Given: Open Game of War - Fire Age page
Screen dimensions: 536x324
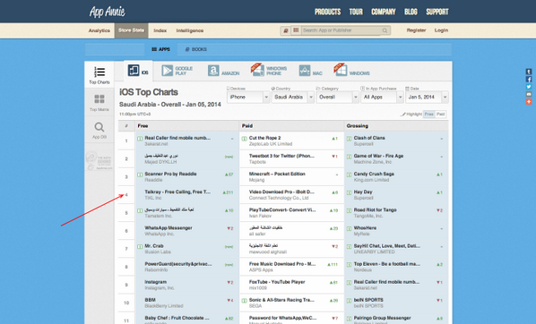Looking at the screenshot, I should click(x=378, y=156).
